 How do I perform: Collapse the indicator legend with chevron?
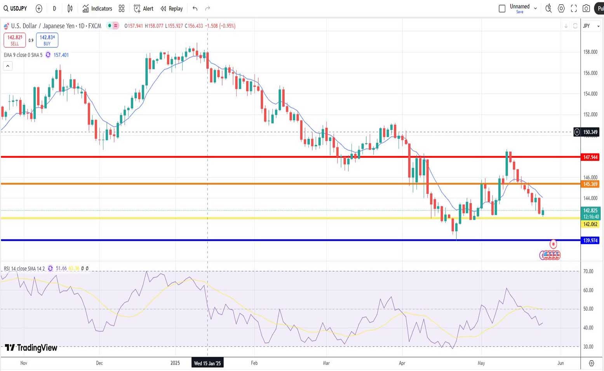(8, 66)
